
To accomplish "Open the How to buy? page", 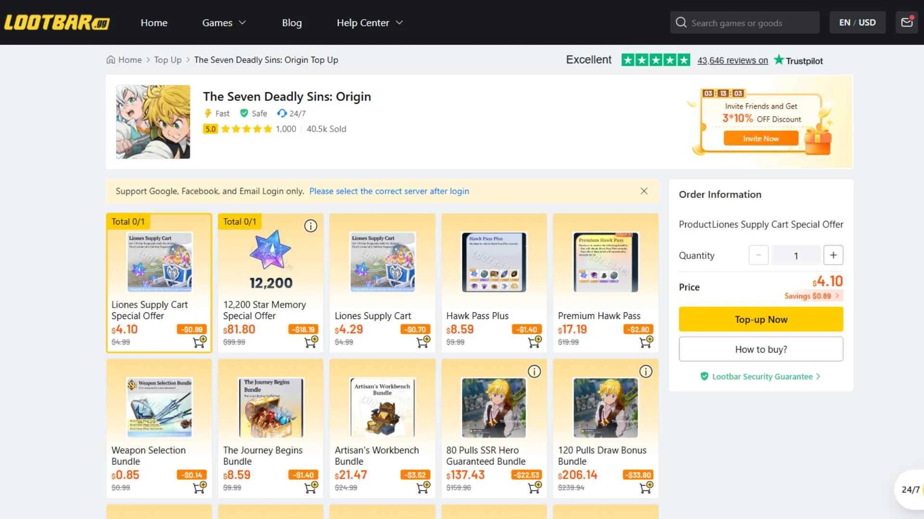I will [x=760, y=349].
